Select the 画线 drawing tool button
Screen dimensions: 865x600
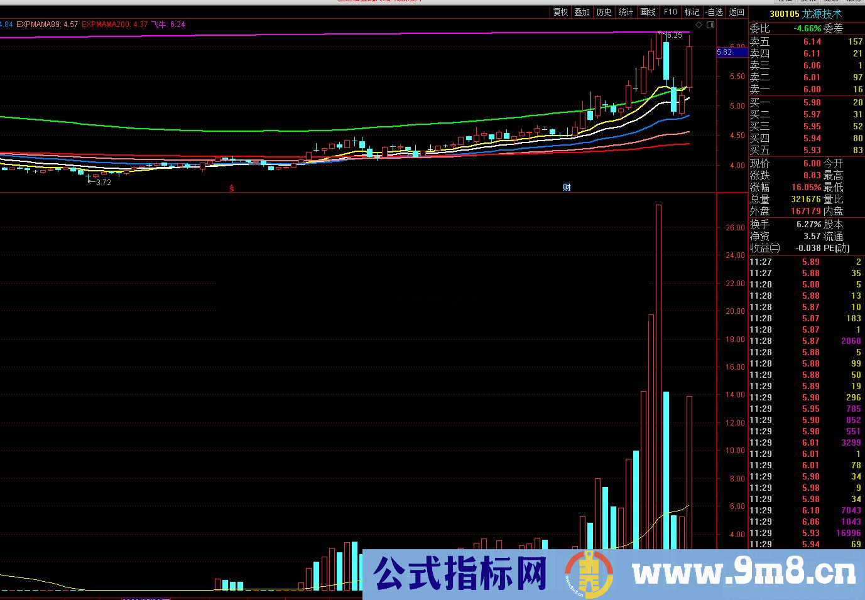tap(648, 12)
